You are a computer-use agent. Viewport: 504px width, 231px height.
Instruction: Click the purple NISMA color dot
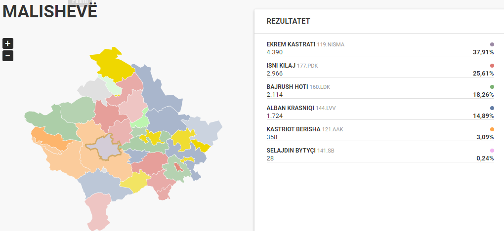tap(492, 44)
